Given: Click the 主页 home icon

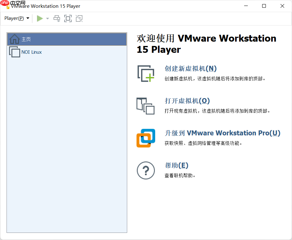Looking at the screenshot, I should click(14, 39).
